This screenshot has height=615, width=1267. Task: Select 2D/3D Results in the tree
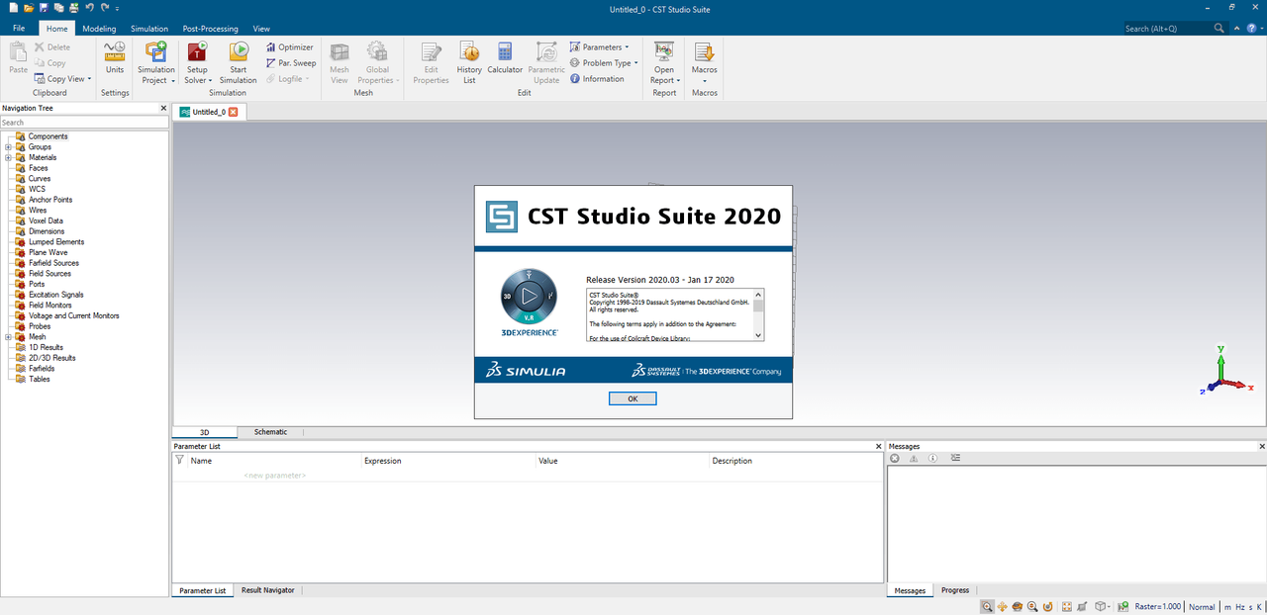(51, 358)
